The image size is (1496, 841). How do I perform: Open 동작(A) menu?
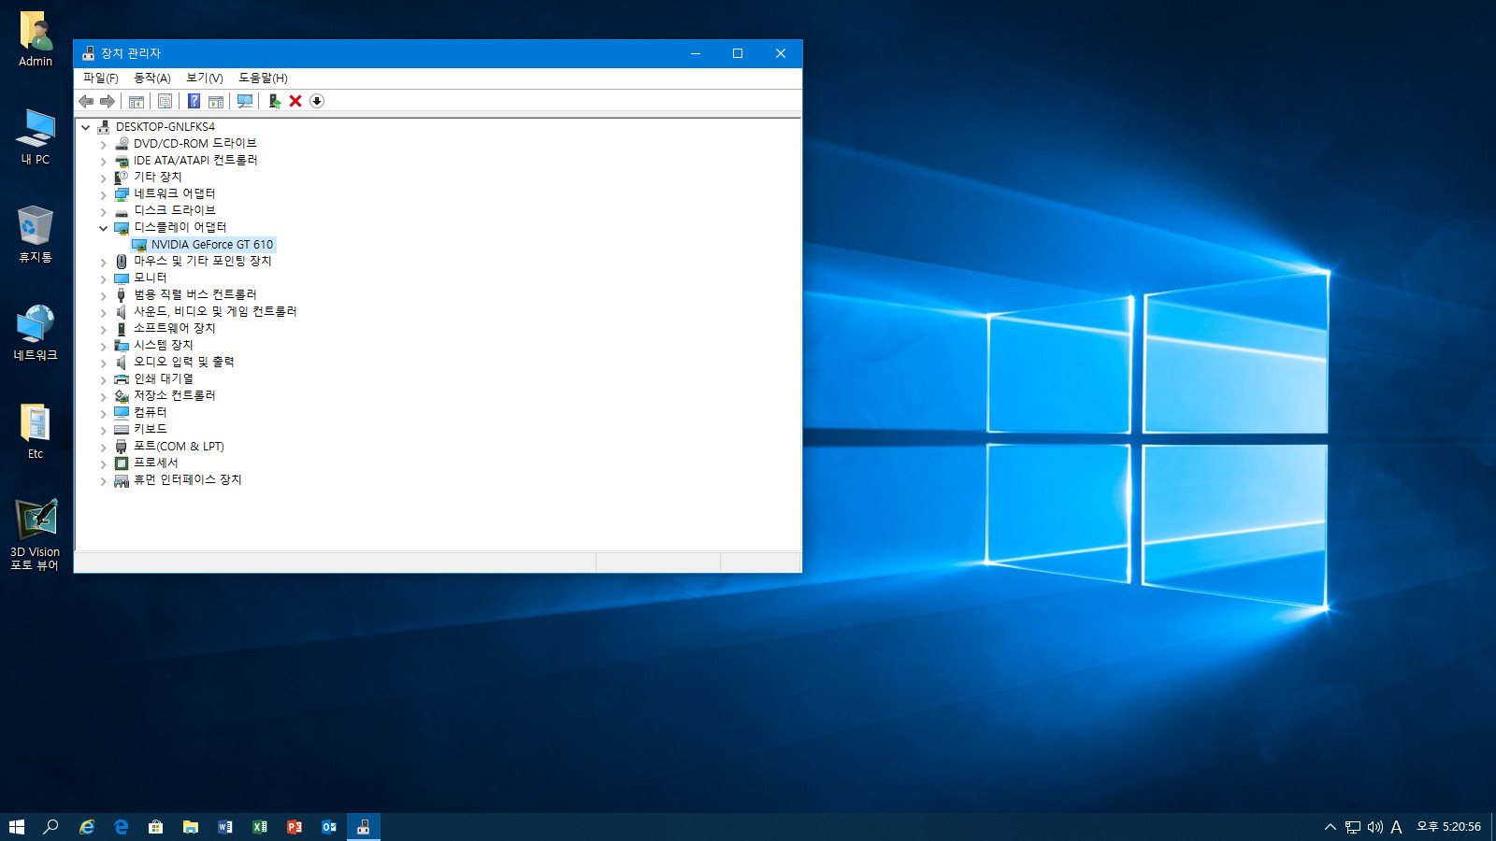coord(152,78)
